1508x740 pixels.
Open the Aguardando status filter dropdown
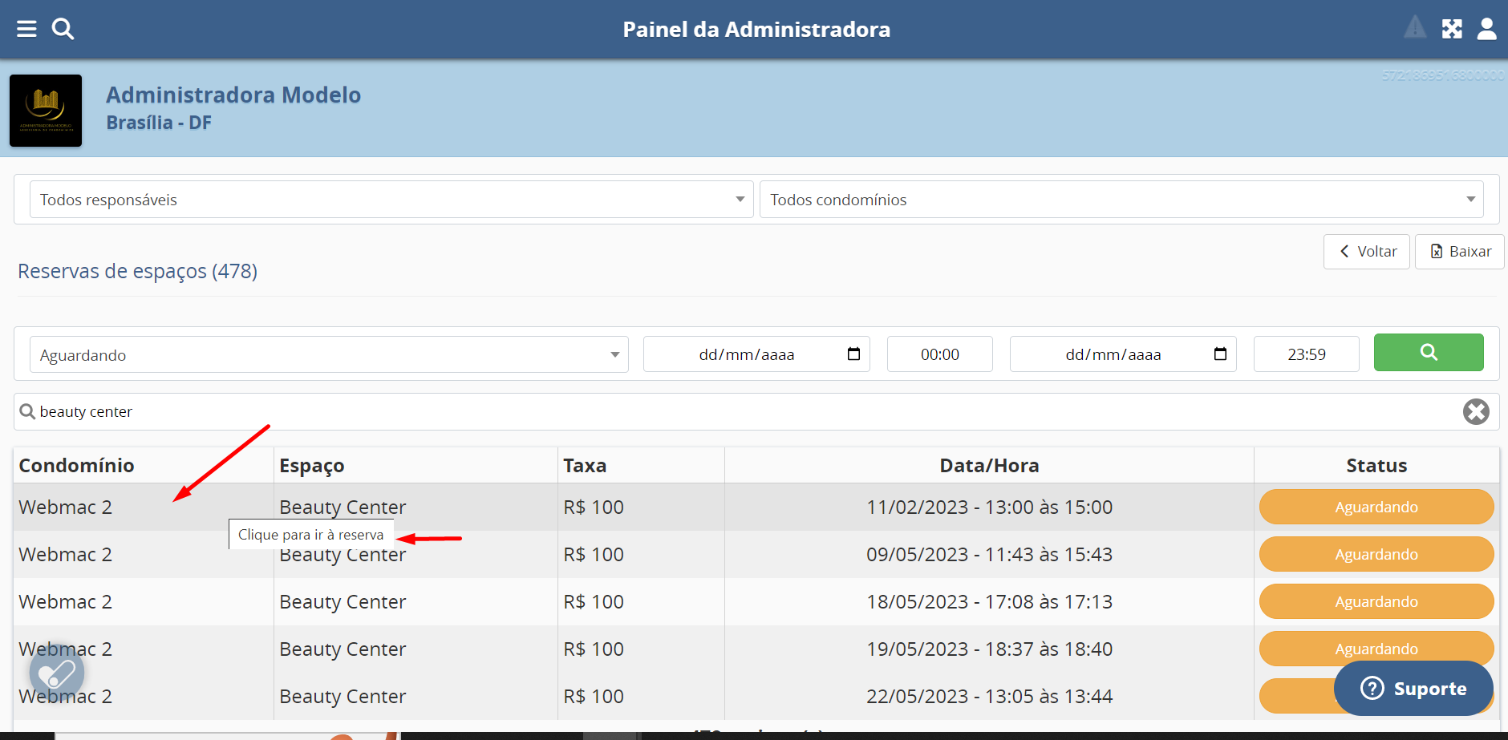click(329, 355)
